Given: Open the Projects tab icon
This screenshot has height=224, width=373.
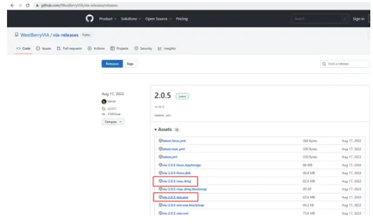Looking at the screenshot, I should [112, 48].
